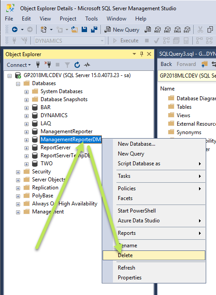The height and width of the screenshot is (295, 216).
Task: Expand the DYNAMICS database node
Action: coord(27,116)
